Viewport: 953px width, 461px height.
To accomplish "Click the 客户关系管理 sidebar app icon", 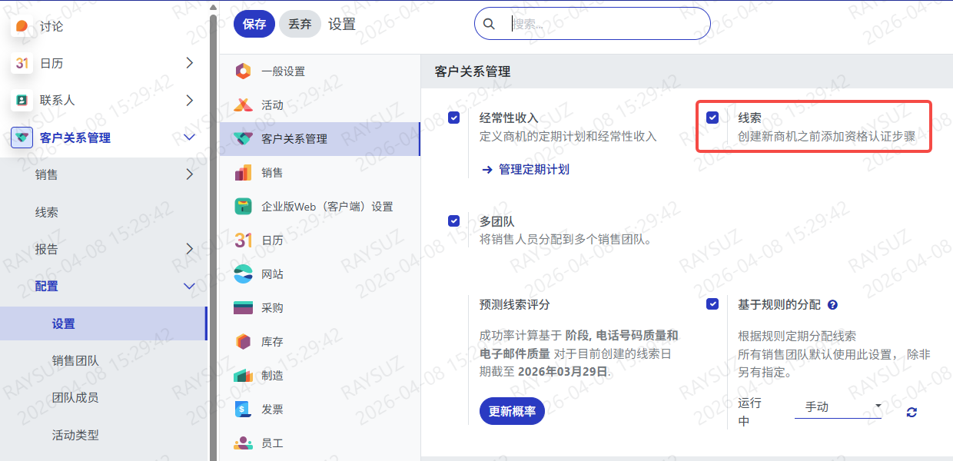I will coord(22,138).
